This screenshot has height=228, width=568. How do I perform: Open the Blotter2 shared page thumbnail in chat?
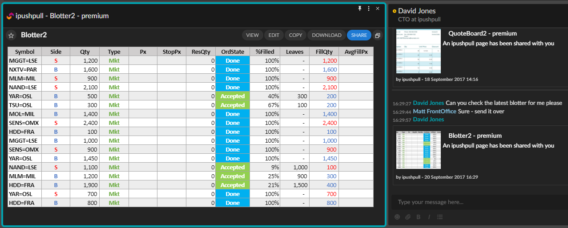tap(418, 150)
